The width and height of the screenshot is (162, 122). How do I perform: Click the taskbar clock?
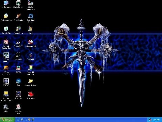[156, 120]
